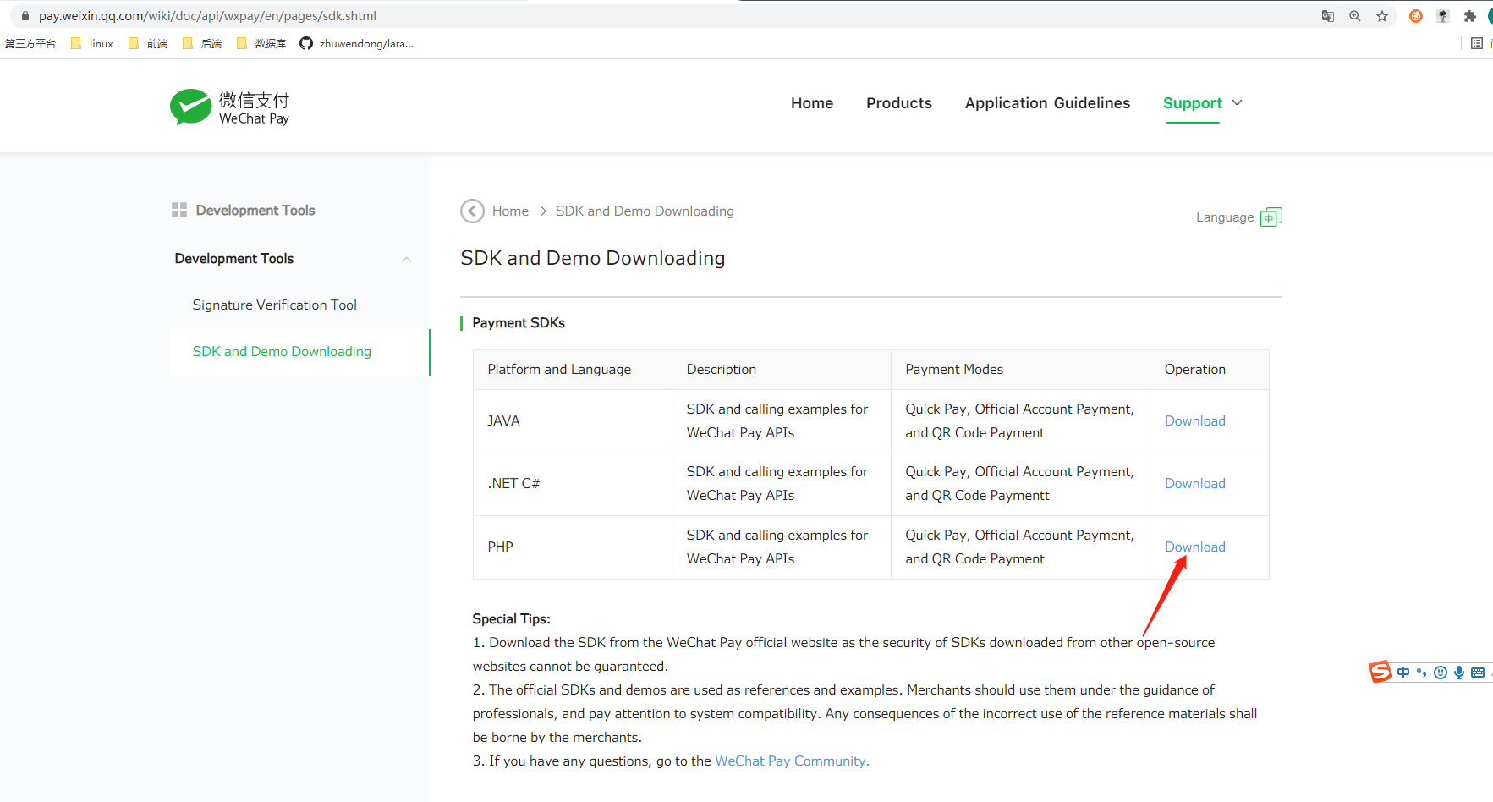Screen dimensions: 1493x802
Task: Download the .NET C# SDK
Action: click(1195, 483)
